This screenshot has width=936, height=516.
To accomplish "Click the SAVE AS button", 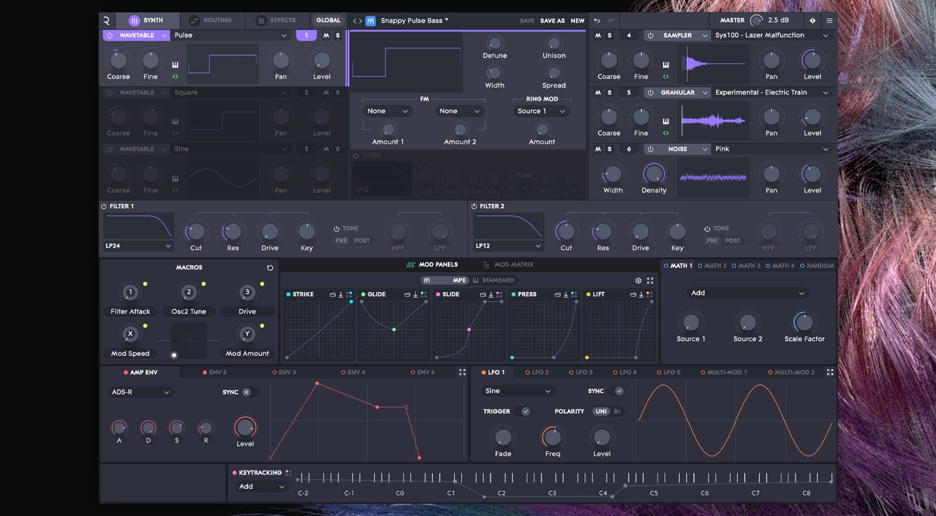I will [552, 21].
